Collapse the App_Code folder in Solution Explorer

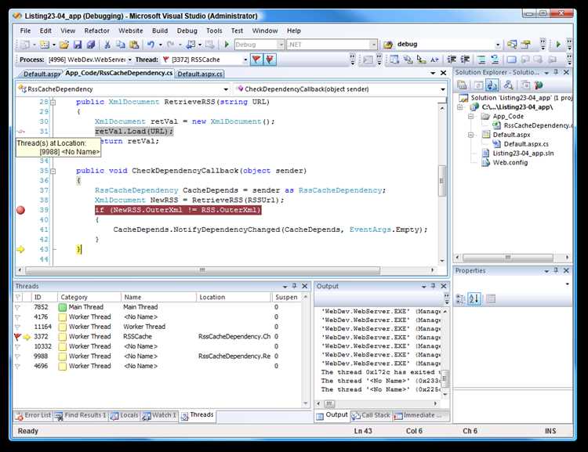470,117
